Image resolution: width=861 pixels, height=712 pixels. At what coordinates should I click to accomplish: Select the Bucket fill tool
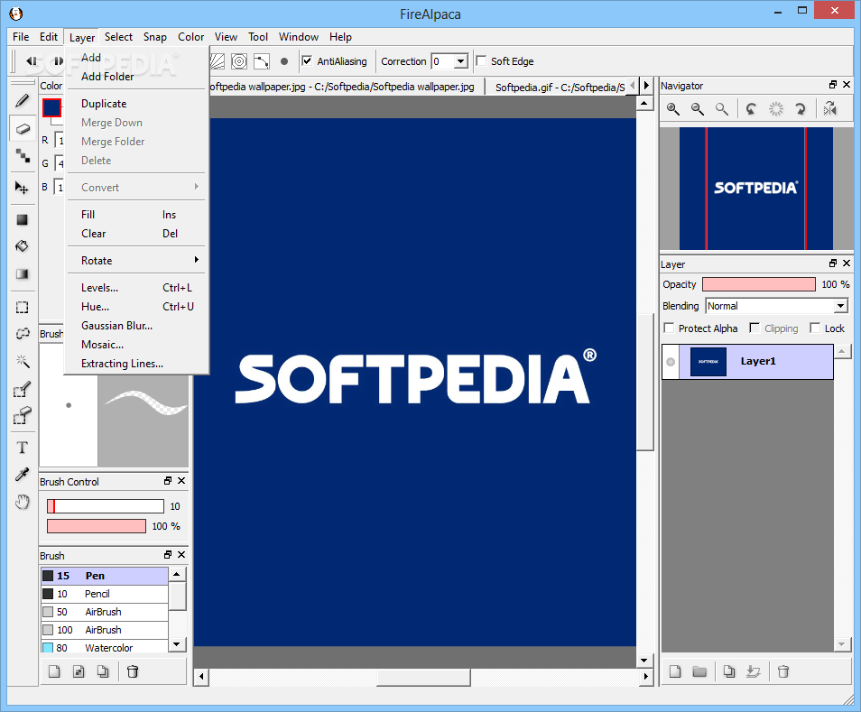coord(22,246)
